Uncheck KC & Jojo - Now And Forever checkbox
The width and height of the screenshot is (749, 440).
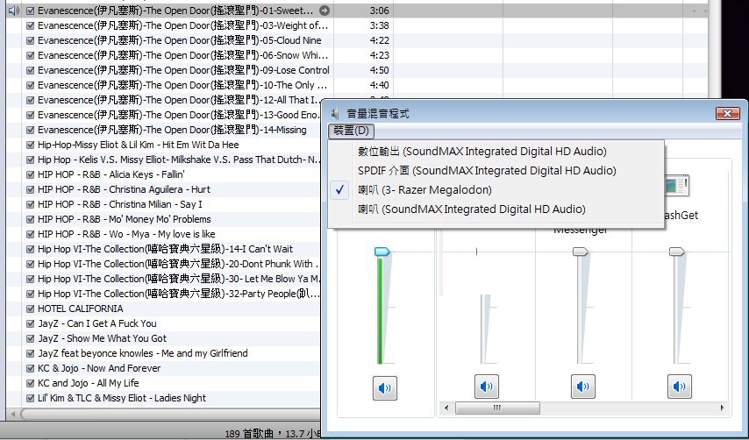click(31, 368)
